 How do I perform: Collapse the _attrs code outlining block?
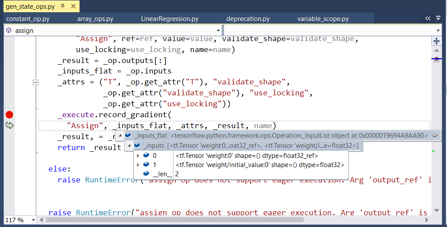36,83
